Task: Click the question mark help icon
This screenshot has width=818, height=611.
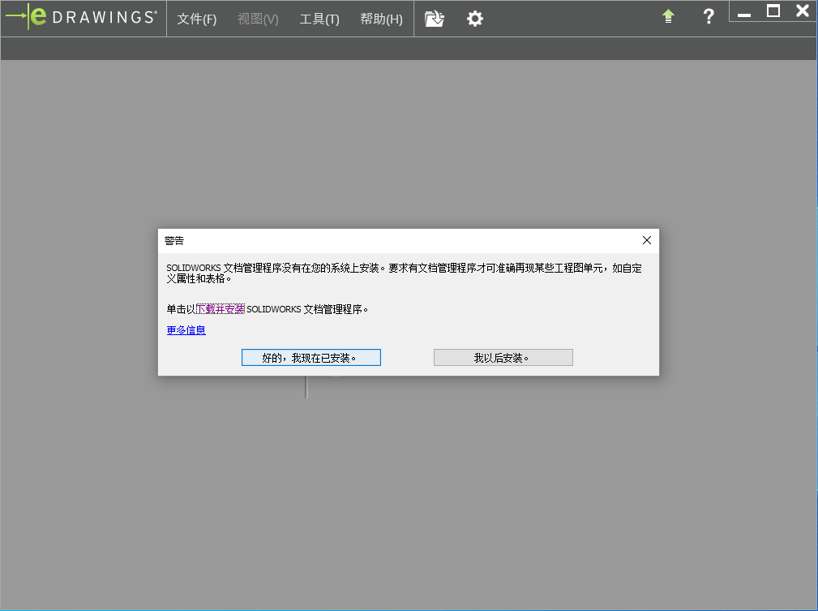Action: (x=709, y=17)
